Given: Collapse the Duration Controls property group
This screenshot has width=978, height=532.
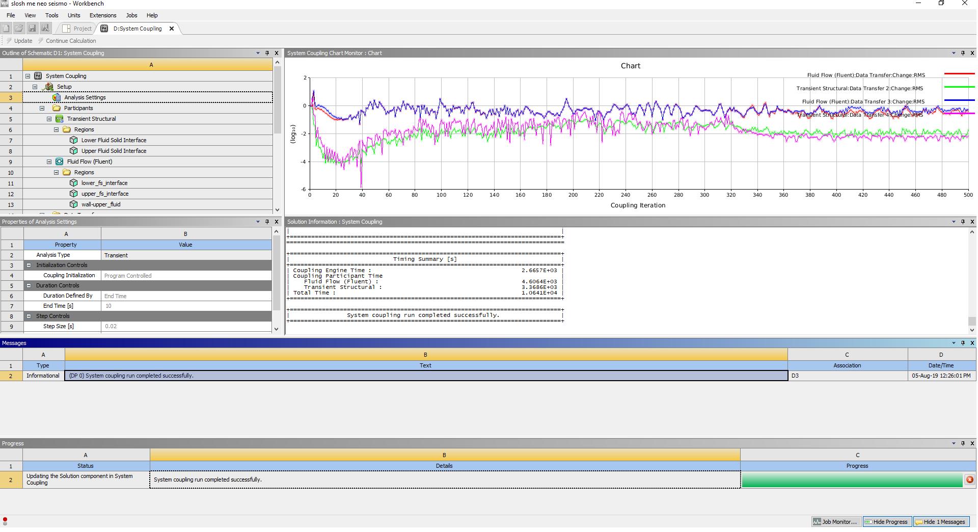Looking at the screenshot, I should coord(29,285).
